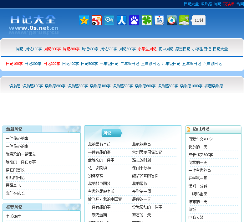Open 电脑大战 in hot list

point(196,217)
